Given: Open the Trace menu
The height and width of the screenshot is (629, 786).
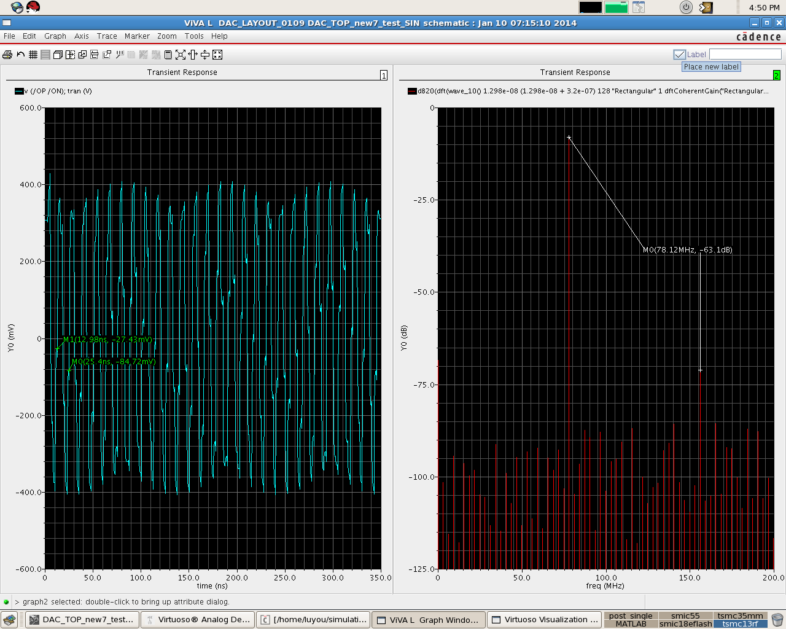Looking at the screenshot, I should coord(107,36).
